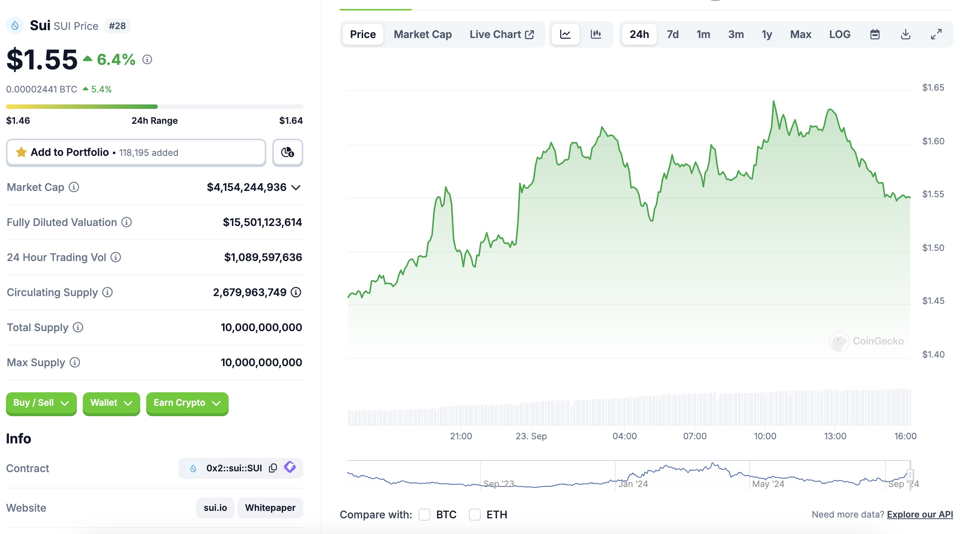Click the purple wallet icon beside contract
Viewport: 966px width, 534px height.
coord(290,467)
